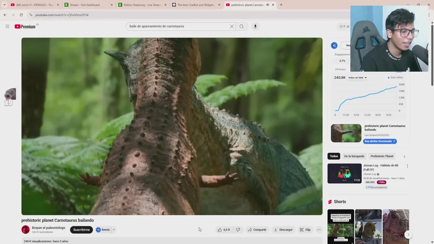Screen dimensions: 434x244
Task: Mute the audio in the Carnotaurus tab
Action: [x=268, y=5]
